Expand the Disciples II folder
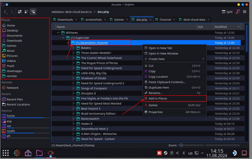The width and height of the screenshot is (252, 159). click(x=74, y=94)
